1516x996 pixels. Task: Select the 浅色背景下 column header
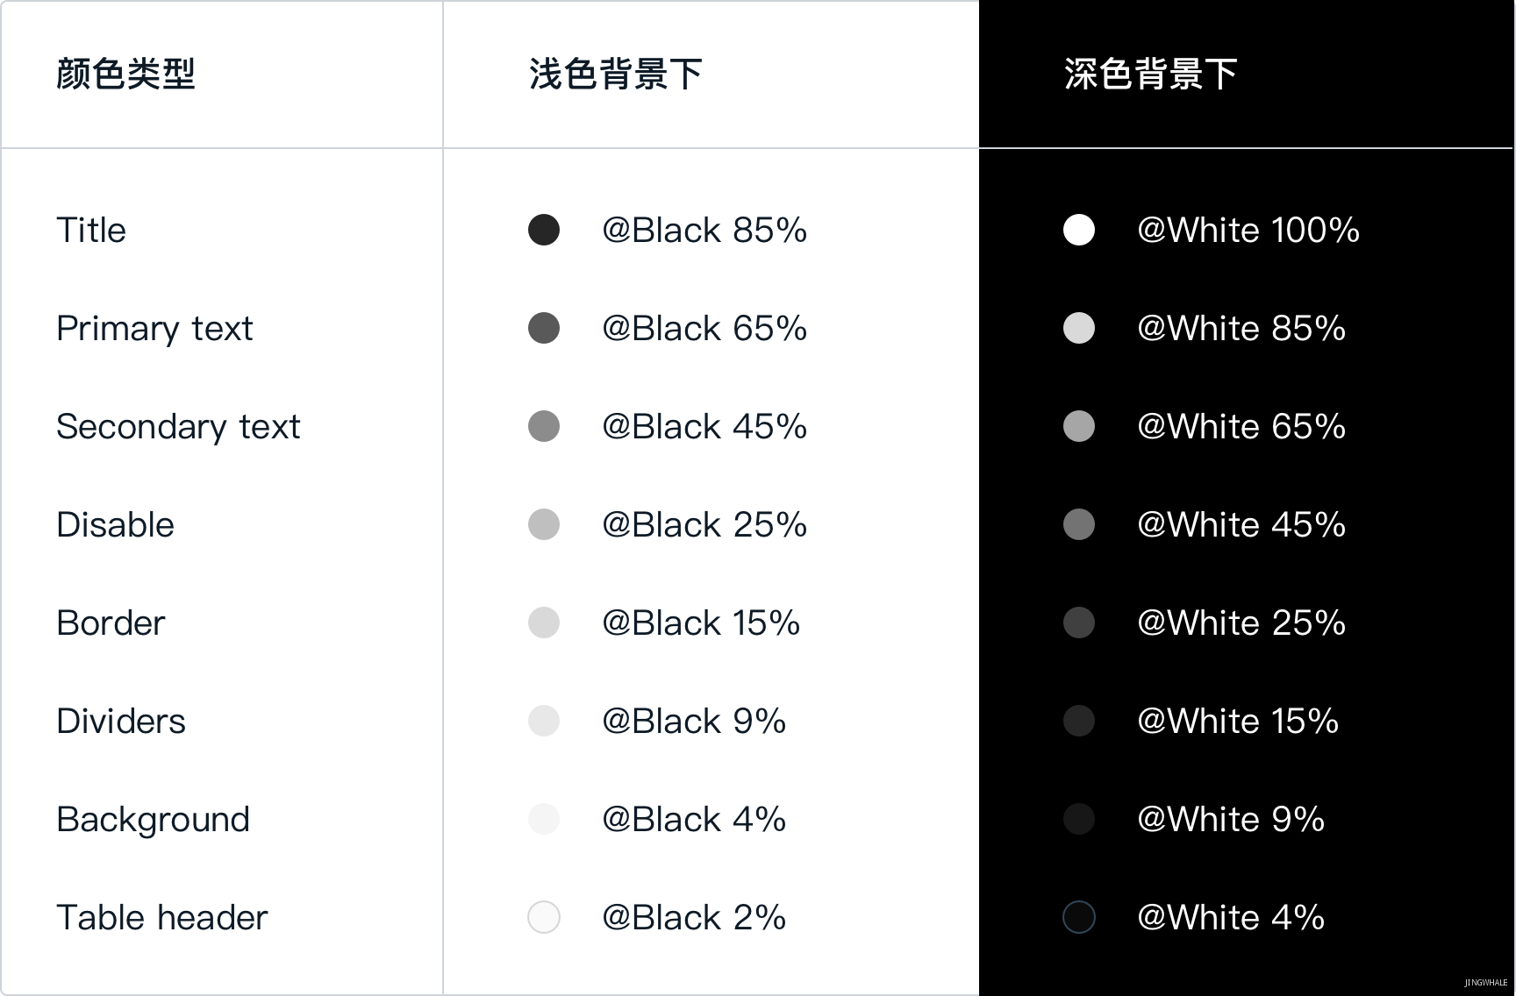[x=616, y=74]
